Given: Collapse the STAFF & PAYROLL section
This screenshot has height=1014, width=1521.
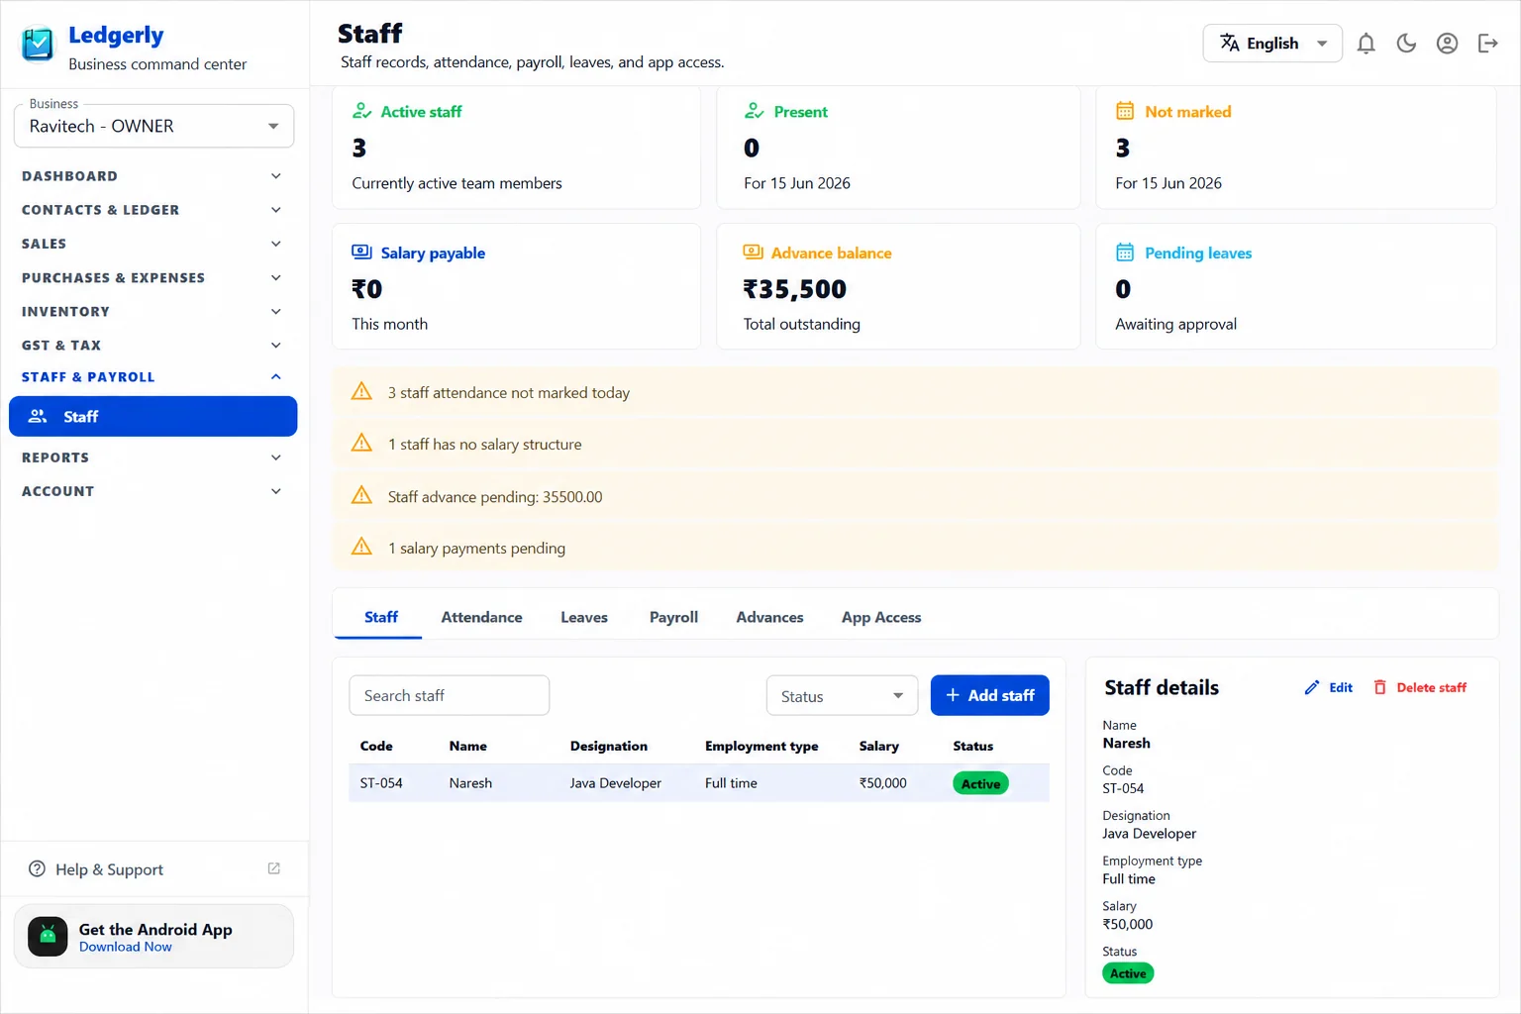Looking at the screenshot, I should [x=152, y=377].
